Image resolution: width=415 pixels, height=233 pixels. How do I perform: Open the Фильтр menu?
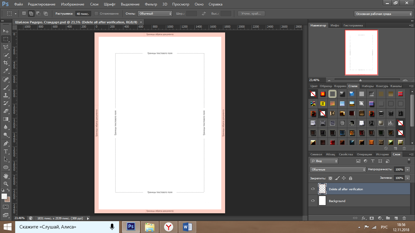(151, 4)
